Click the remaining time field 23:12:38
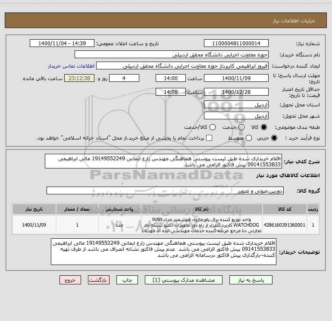 [x=79, y=78]
